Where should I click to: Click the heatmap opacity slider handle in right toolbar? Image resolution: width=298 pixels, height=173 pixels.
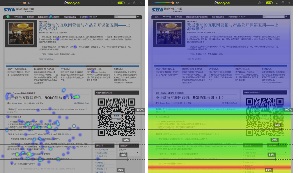coord(173,3)
